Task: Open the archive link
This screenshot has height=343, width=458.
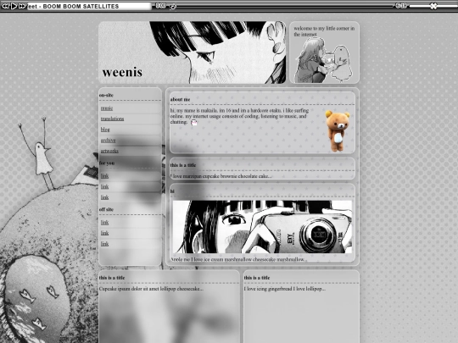Action: [x=108, y=141]
